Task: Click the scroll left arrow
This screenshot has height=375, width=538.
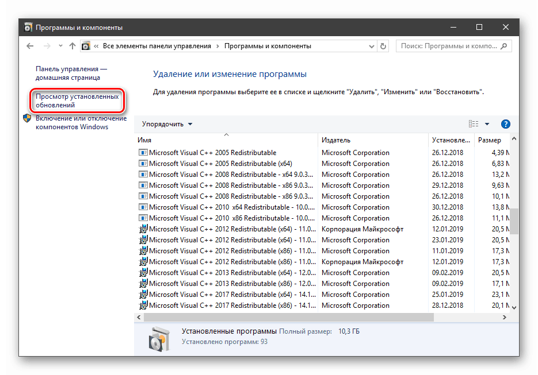Action: [139, 318]
